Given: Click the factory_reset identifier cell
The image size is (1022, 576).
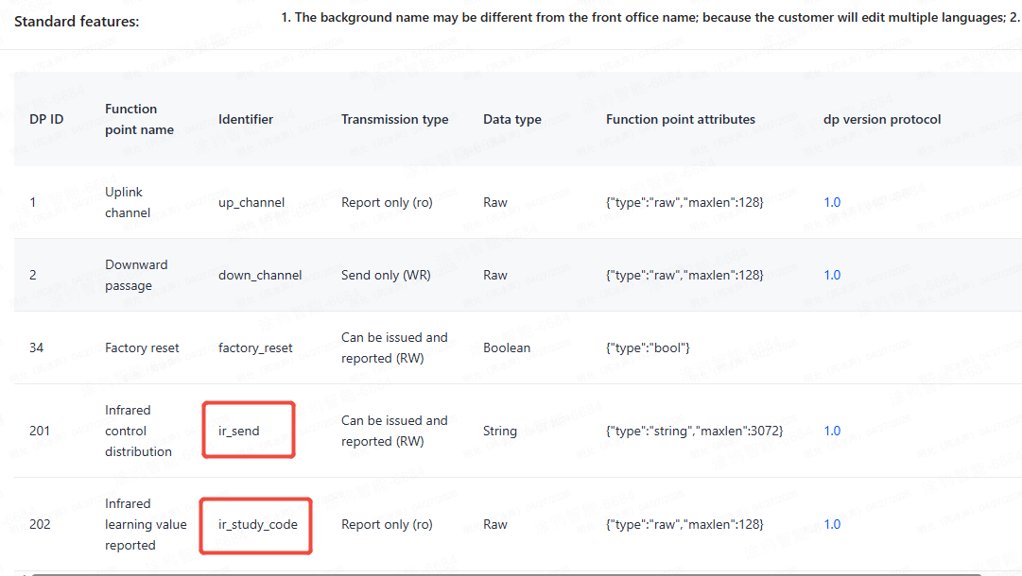Looking at the screenshot, I should (255, 347).
